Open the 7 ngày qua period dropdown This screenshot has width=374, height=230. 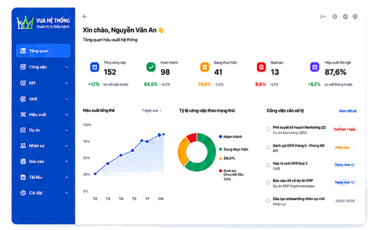(152, 111)
